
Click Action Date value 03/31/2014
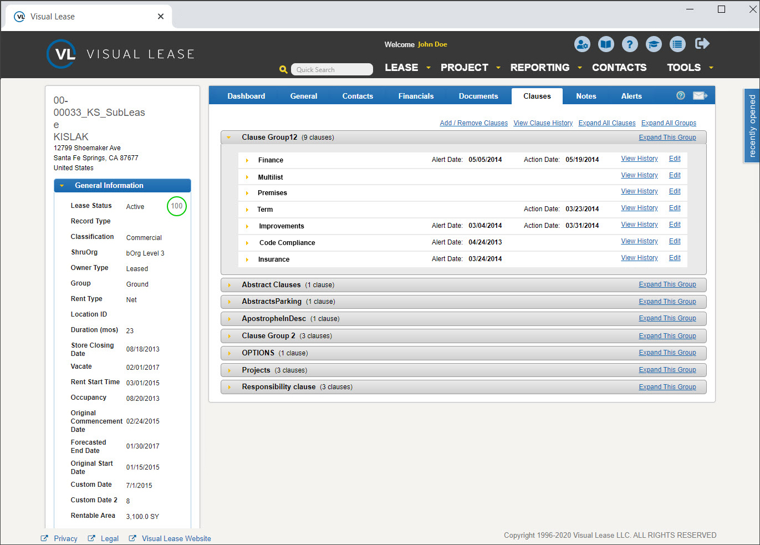[582, 226]
